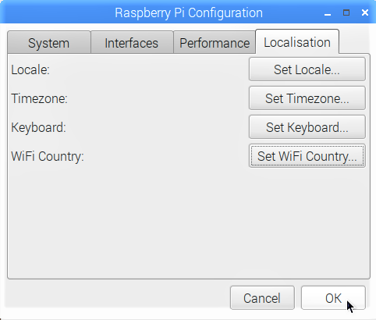Select the Localisation tab
This screenshot has height=320, width=376.
pos(297,42)
